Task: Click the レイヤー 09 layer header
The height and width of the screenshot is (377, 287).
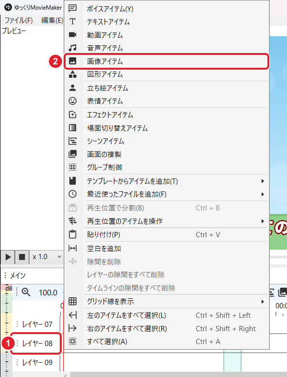Action: [x=36, y=362]
